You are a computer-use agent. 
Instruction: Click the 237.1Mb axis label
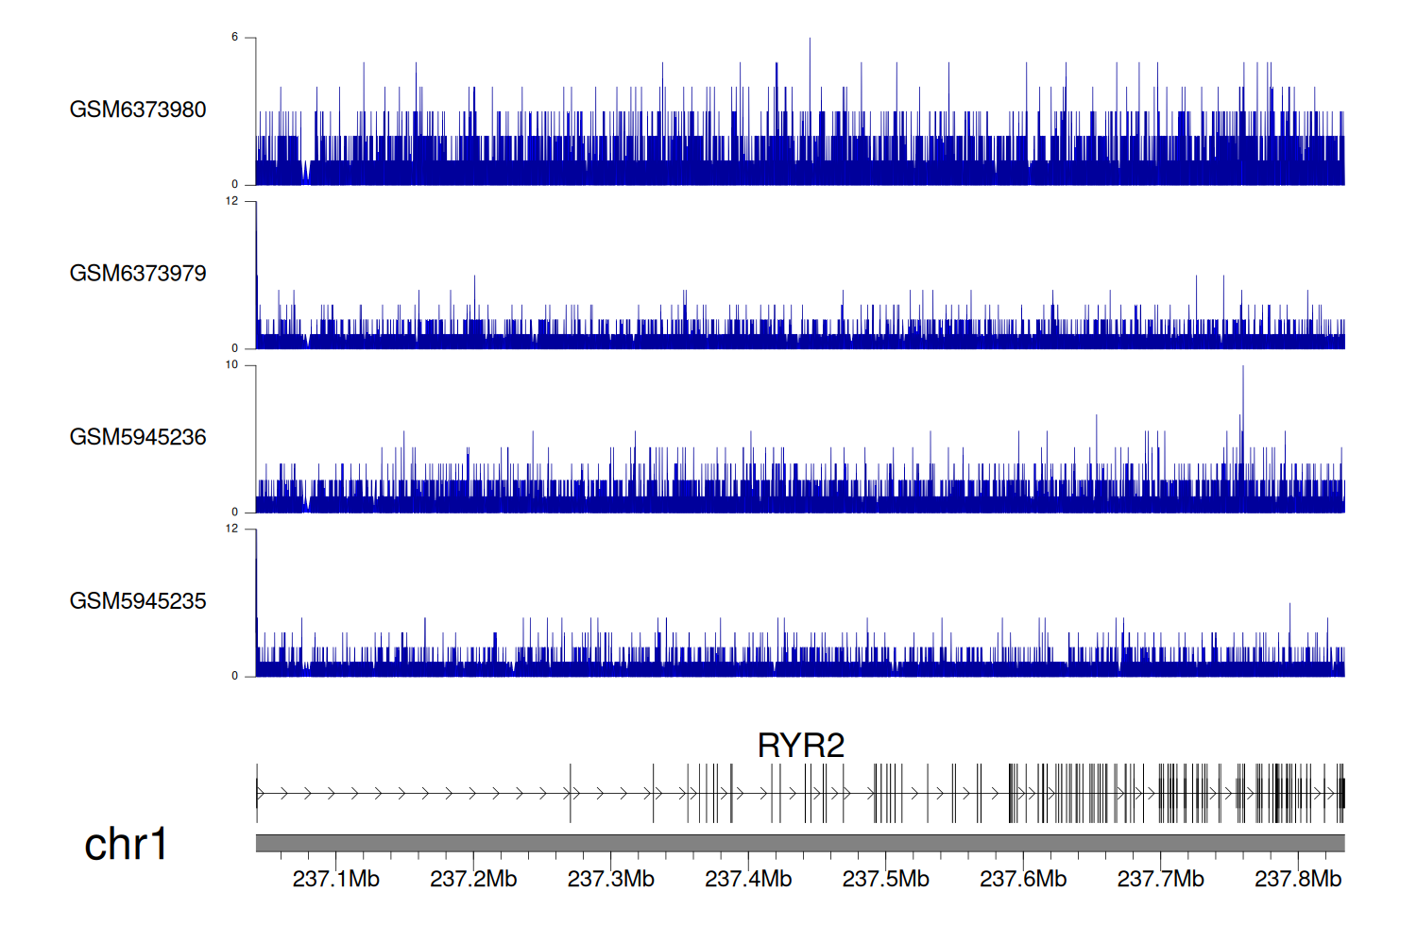(x=335, y=879)
